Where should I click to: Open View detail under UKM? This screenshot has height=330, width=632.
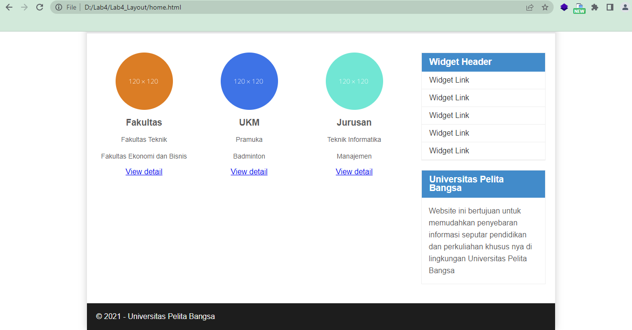(249, 171)
